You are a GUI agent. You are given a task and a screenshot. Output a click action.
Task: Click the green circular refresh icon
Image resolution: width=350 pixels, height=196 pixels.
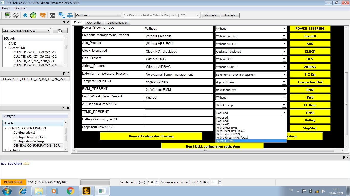[x=33, y=15]
